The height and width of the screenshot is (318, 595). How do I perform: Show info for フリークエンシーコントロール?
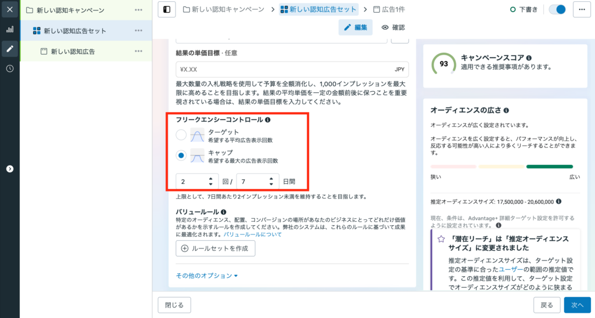pyautogui.click(x=268, y=120)
